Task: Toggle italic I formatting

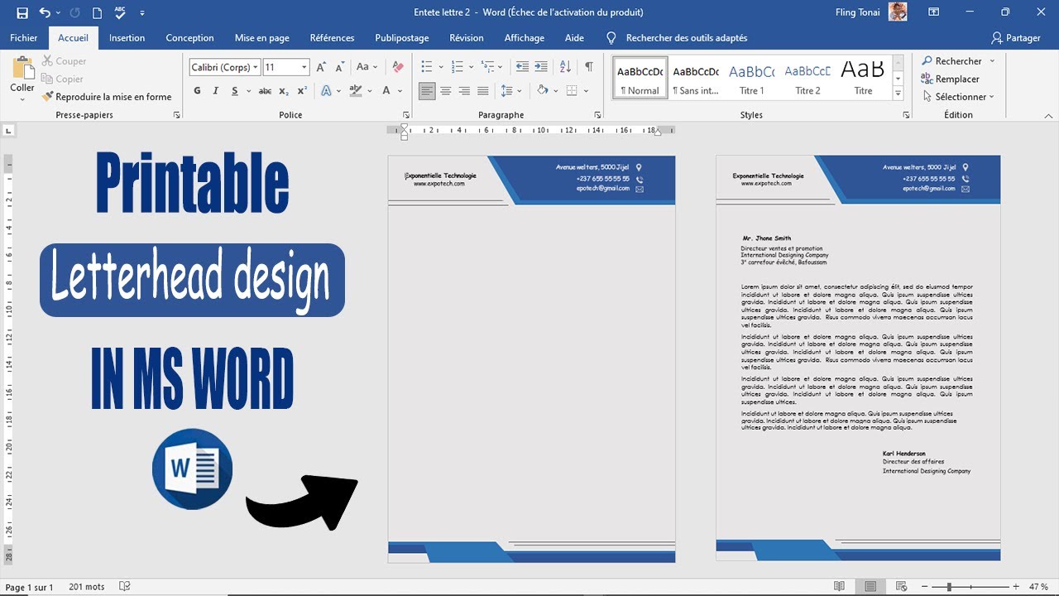Action: coord(216,91)
